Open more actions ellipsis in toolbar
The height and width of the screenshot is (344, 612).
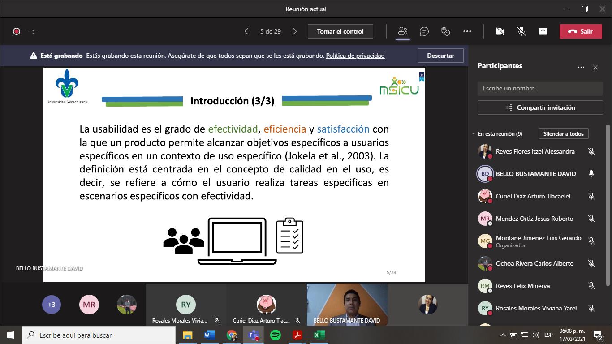click(467, 31)
